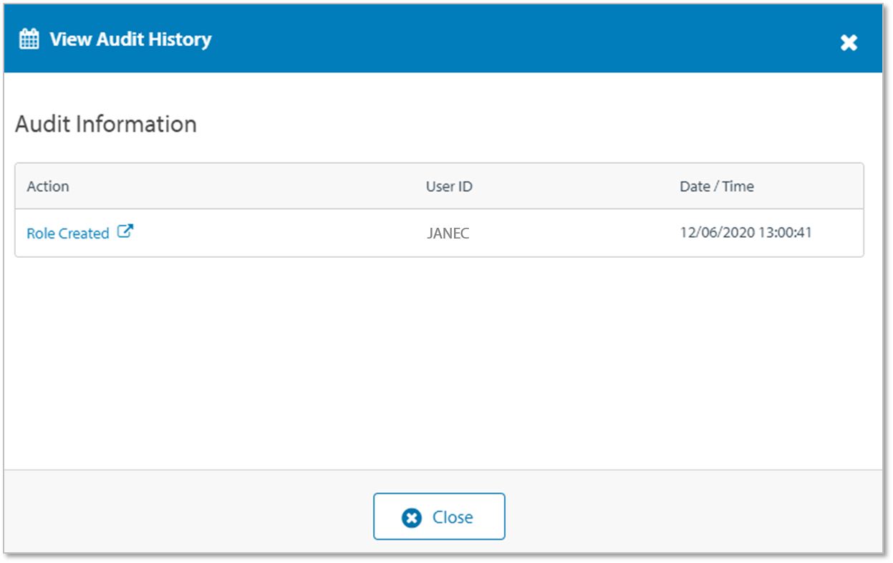893x563 pixels.
Task: Open external link icon beside Role Created
Action: click(x=125, y=231)
